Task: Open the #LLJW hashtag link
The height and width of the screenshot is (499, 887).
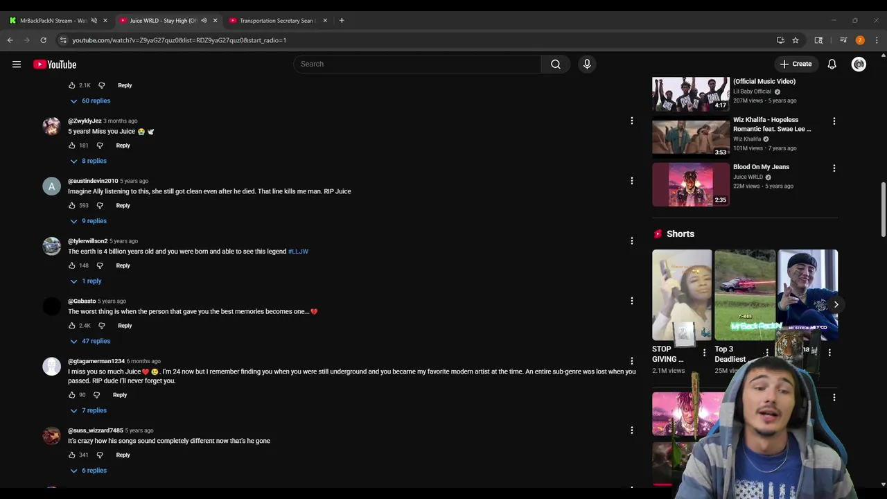Action: [x=298, y=252]
